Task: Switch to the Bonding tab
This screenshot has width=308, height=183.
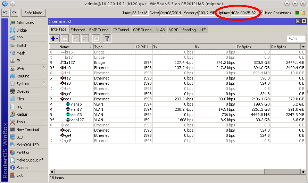Action: click(x=189, y=30)
